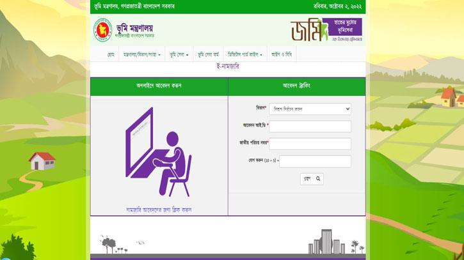Click the নামজারি আবেদনের জন্য ক্লিক করুন link
464x260 pixels.
[x=159, y=210]
